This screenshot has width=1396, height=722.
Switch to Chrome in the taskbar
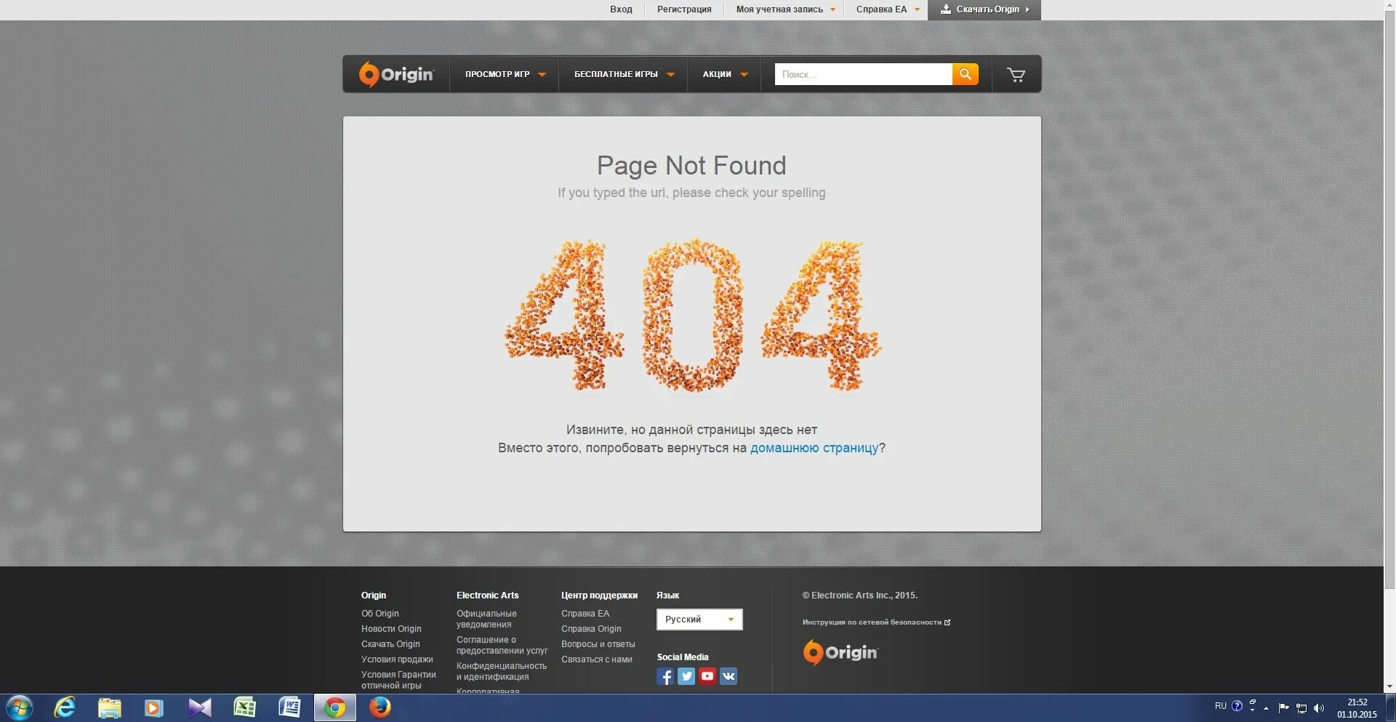[335, 707]
